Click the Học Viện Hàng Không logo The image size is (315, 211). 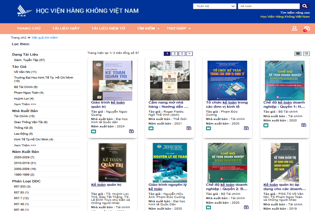[x=24, y=11]
